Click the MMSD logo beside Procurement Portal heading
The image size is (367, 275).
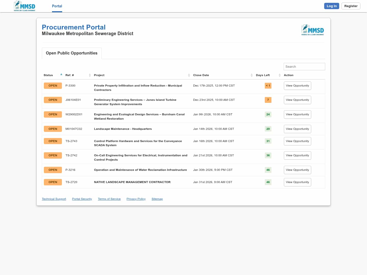[312, 30]
